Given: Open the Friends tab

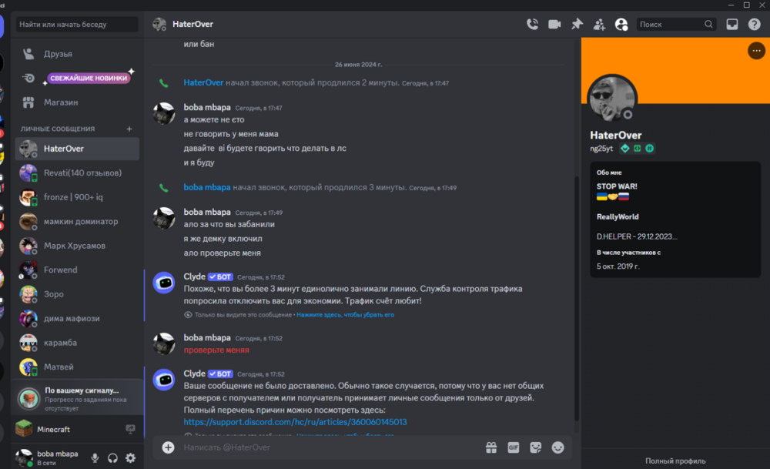Looking at the screenshot, I should click(x=77, y=54).
